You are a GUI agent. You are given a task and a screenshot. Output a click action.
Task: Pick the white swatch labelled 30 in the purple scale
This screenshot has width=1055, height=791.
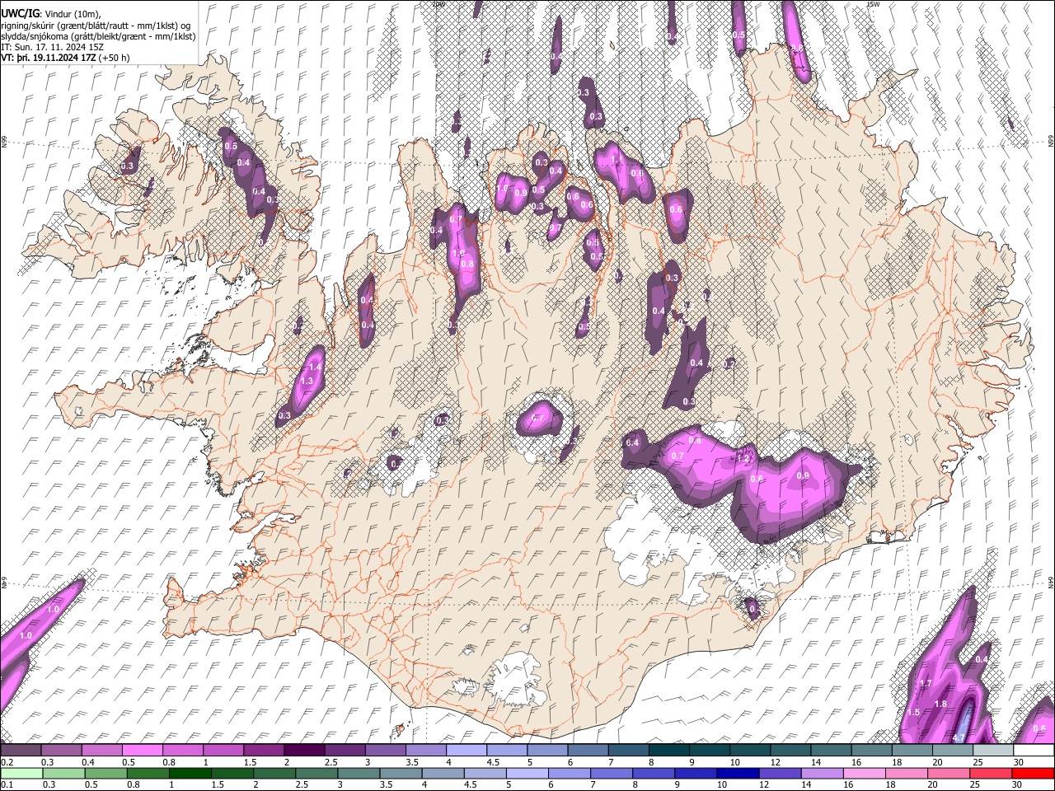[x=1034, y=751]
